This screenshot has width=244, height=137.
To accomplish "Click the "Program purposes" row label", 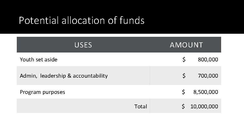I will pyautogui.click(x=42, y=92).
